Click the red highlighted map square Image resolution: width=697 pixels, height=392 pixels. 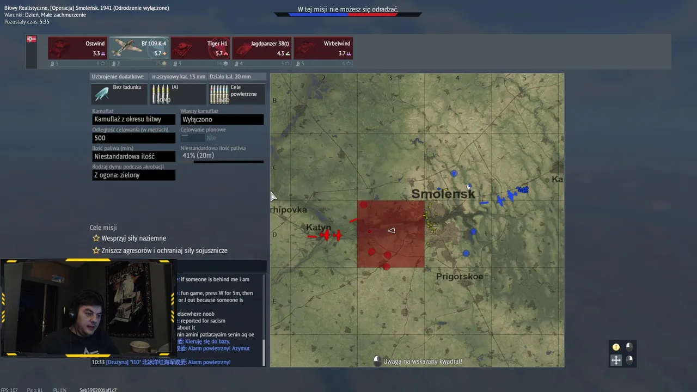(x=391, y=234)
